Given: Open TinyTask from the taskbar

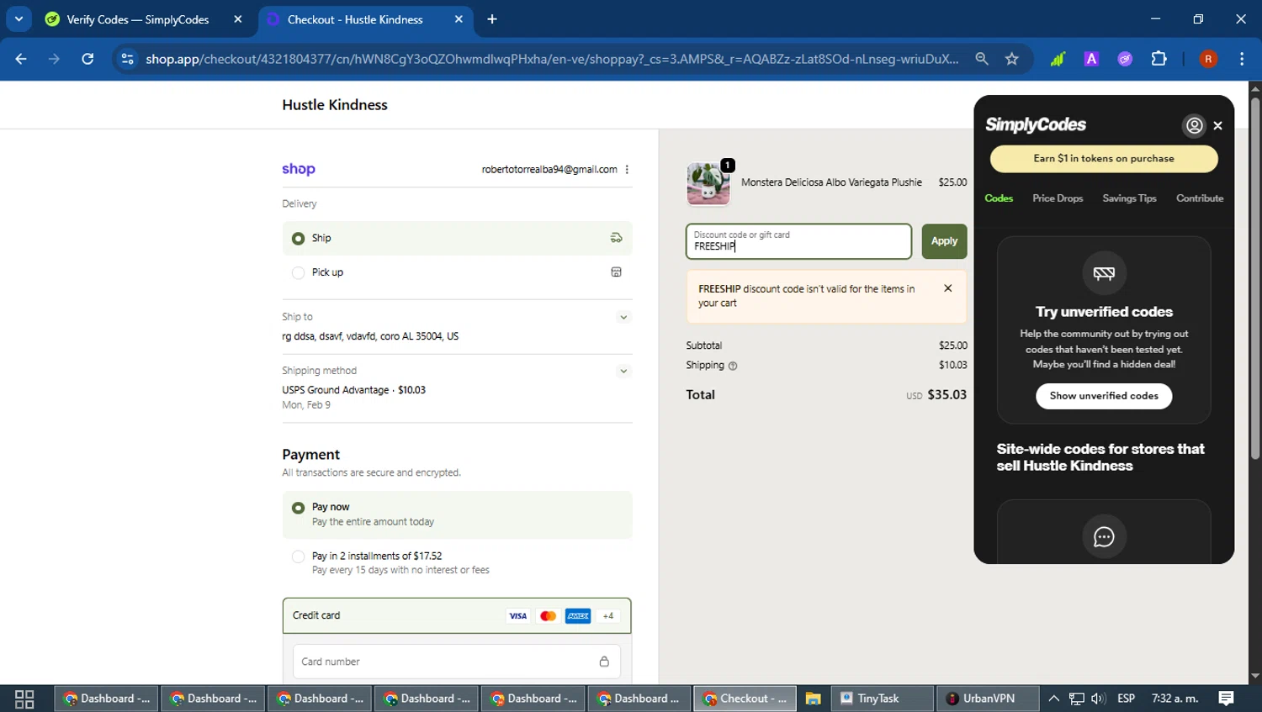Looking at the screenshot, I should [x=882, y=699].
